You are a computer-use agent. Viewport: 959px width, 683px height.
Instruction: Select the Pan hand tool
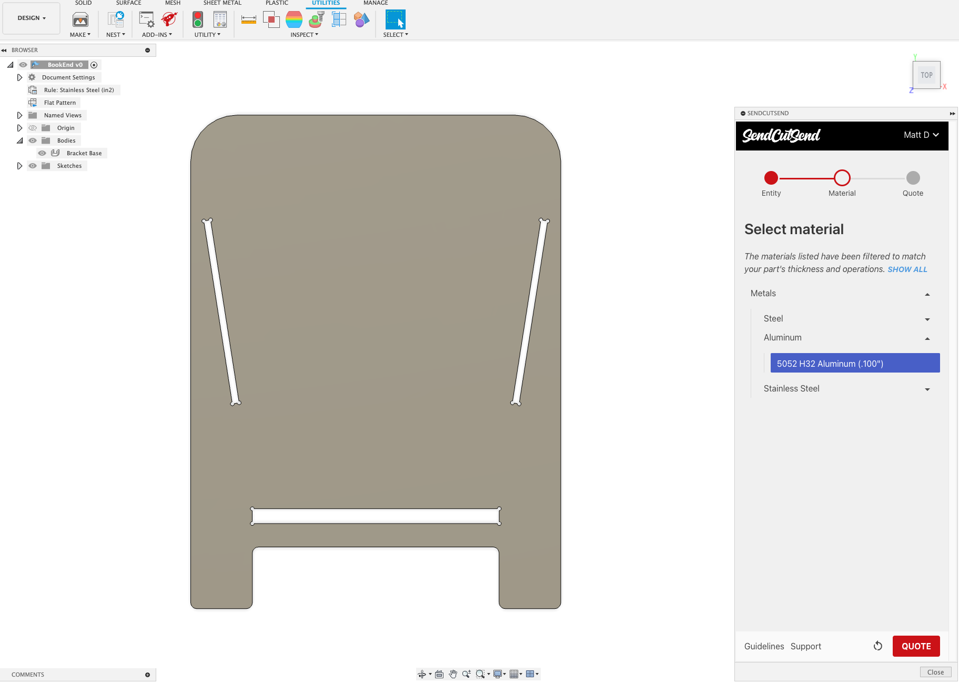(x=453, y=674)
